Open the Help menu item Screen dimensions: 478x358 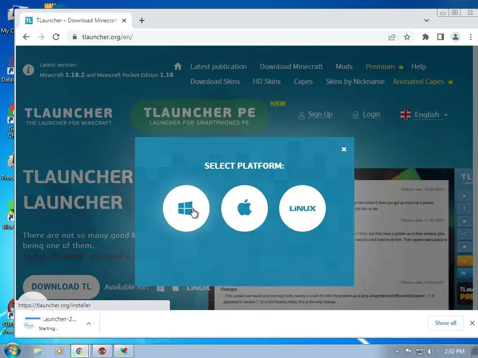[418, 67]
